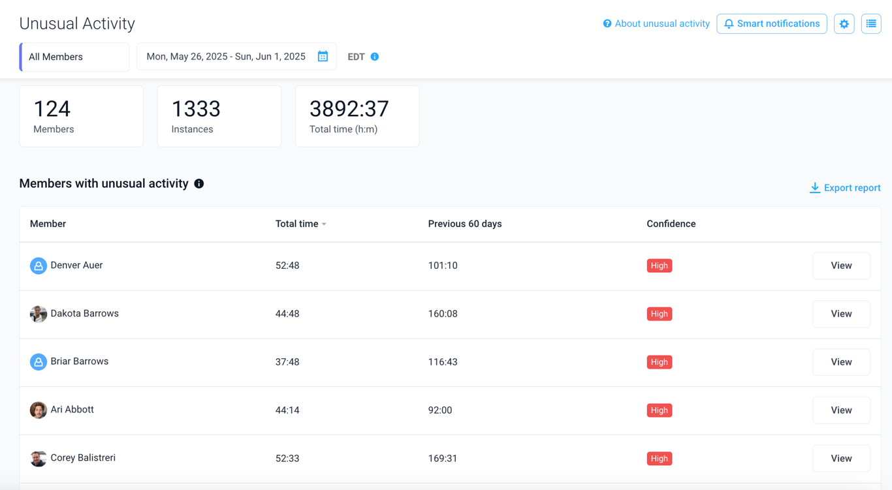Viewport: 892px width, 490px height.
Task: Click the info icon beside Members with unusual activity
Action: click(x=199, y=184)
